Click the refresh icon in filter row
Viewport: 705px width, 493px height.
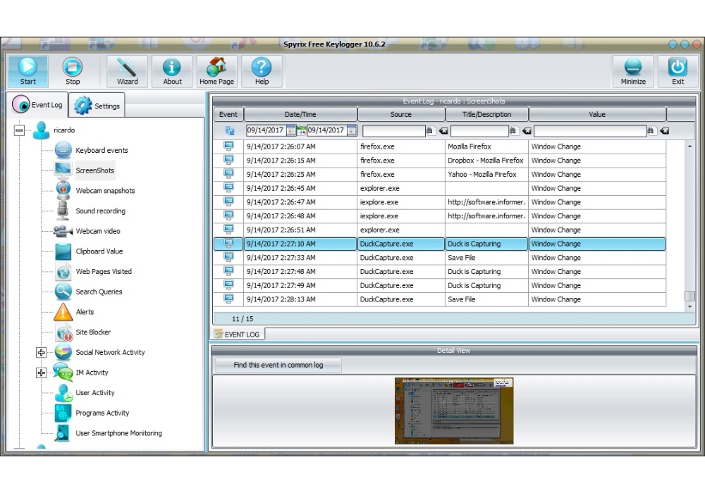(x=230, y=131)
